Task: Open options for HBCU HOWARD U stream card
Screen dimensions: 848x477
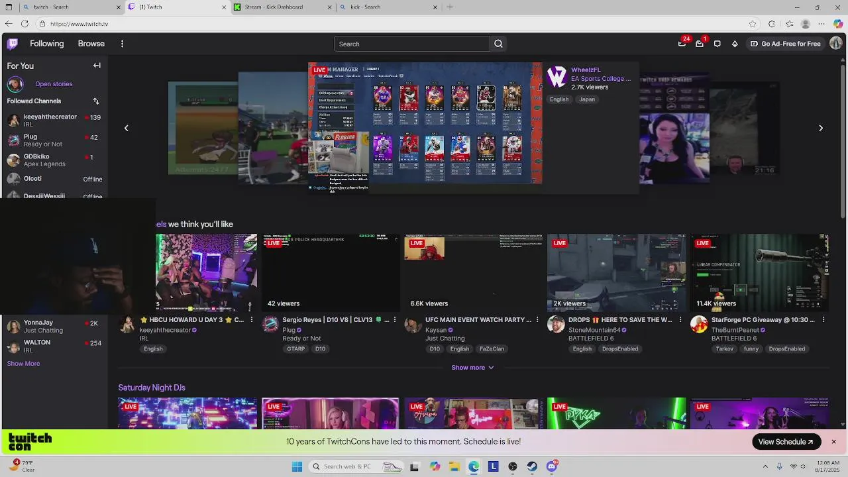Action: point(251,320)
